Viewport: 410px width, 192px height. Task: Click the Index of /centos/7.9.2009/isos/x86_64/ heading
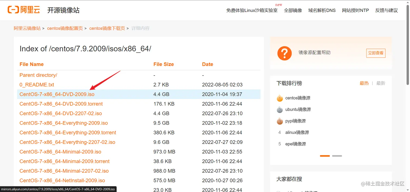click(85, 49)
